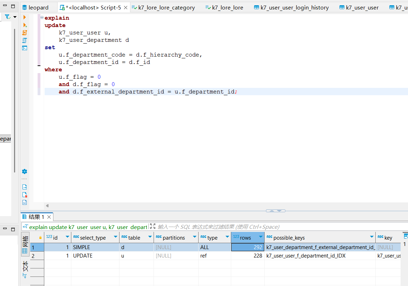408x286 pixels.
Task: Open the select_type column filter dropdown
Action: [x=115, y=237]
